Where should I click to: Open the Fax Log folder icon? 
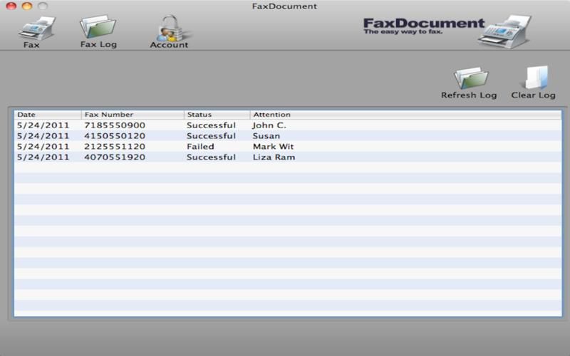pyautogui.click(x=98, y=27)
